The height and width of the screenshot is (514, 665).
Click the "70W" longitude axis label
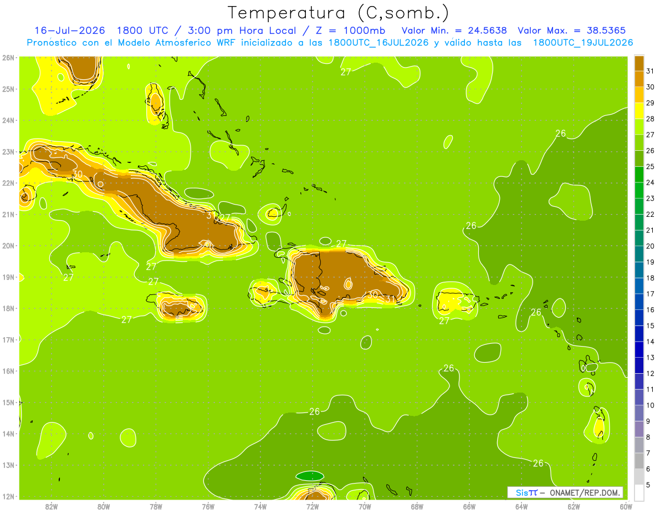365,506
